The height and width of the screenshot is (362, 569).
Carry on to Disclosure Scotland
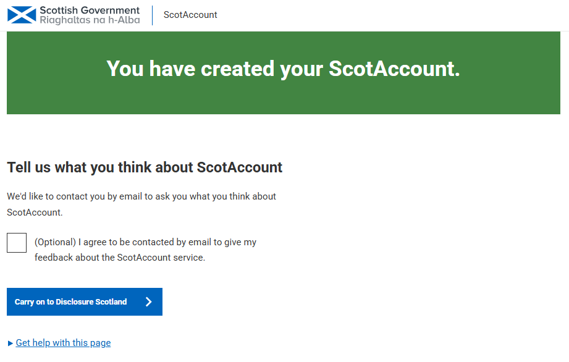coord(85,302)
